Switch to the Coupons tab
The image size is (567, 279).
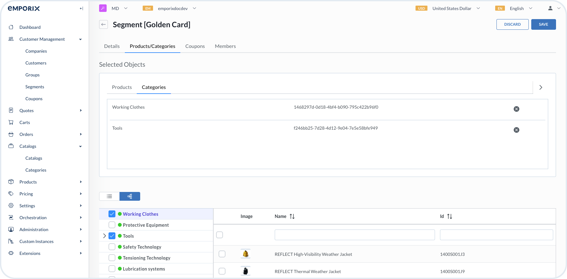[x=195, y=46]
